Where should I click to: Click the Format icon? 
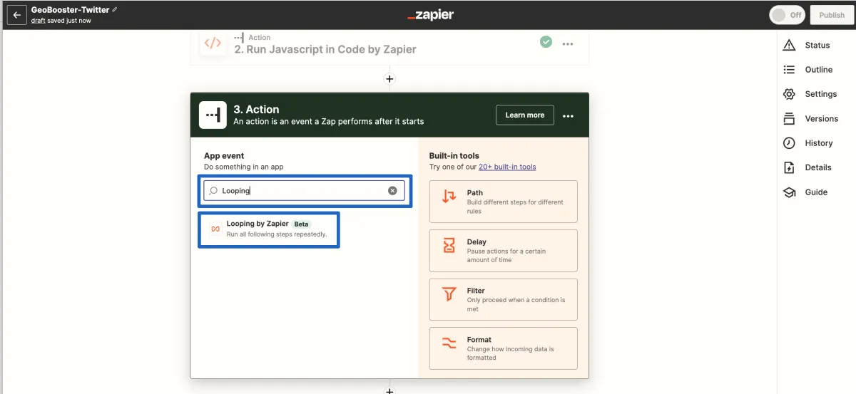[x=449, y=343]
